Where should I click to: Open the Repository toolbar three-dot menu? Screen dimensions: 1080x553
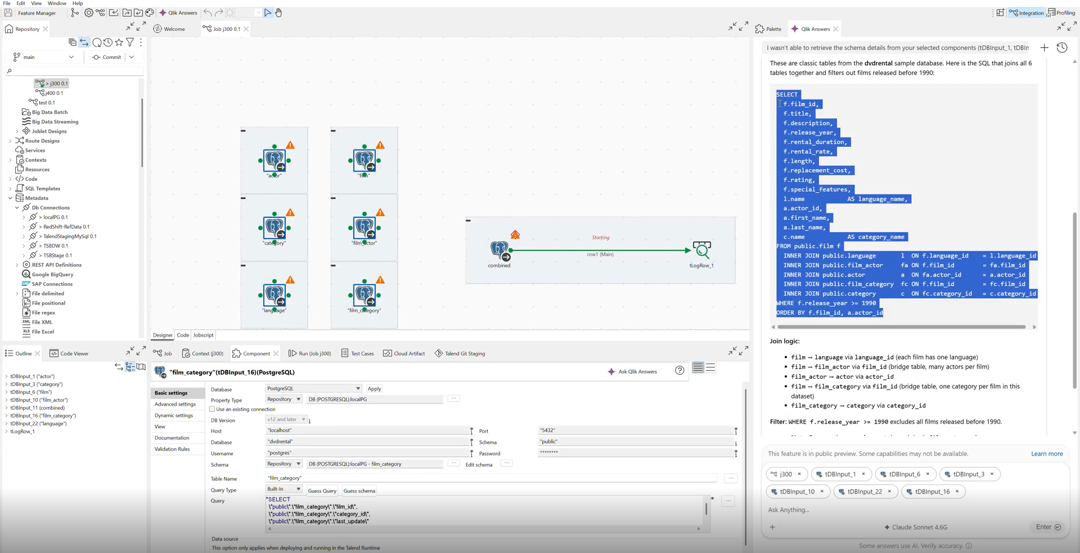click(x=141, y=42)
